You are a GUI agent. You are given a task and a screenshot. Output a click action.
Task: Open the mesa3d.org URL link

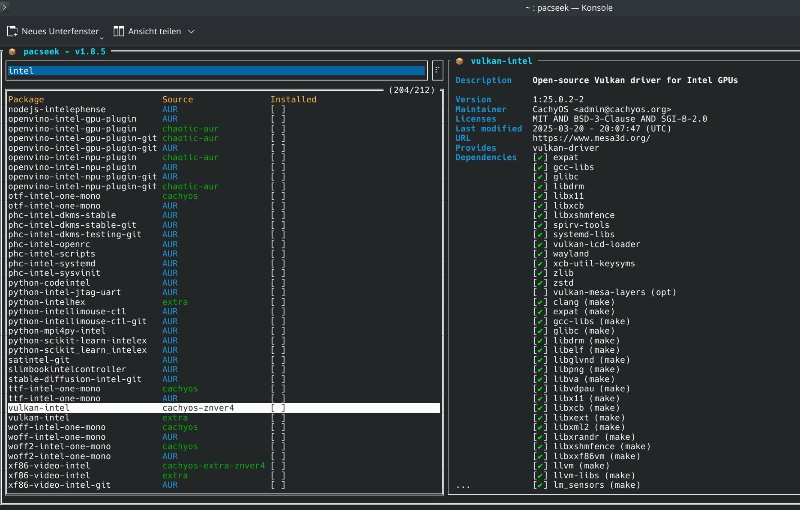(x=591, y=138)
